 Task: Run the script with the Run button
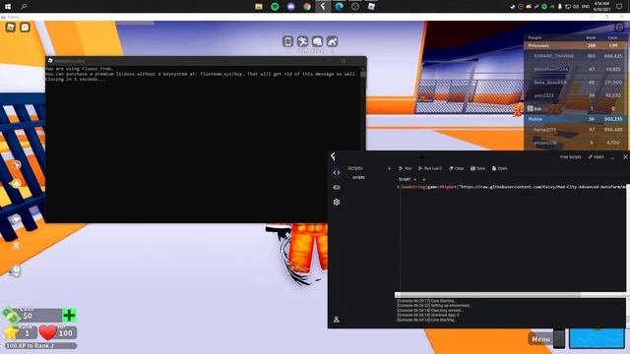point(406,168)
